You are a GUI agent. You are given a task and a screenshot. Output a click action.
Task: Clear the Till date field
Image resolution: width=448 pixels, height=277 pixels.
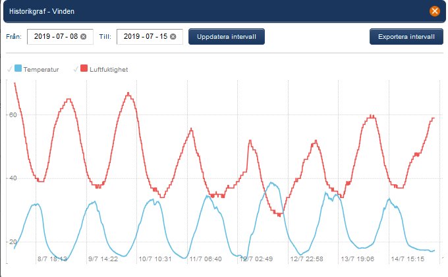(x=173, y=36)
